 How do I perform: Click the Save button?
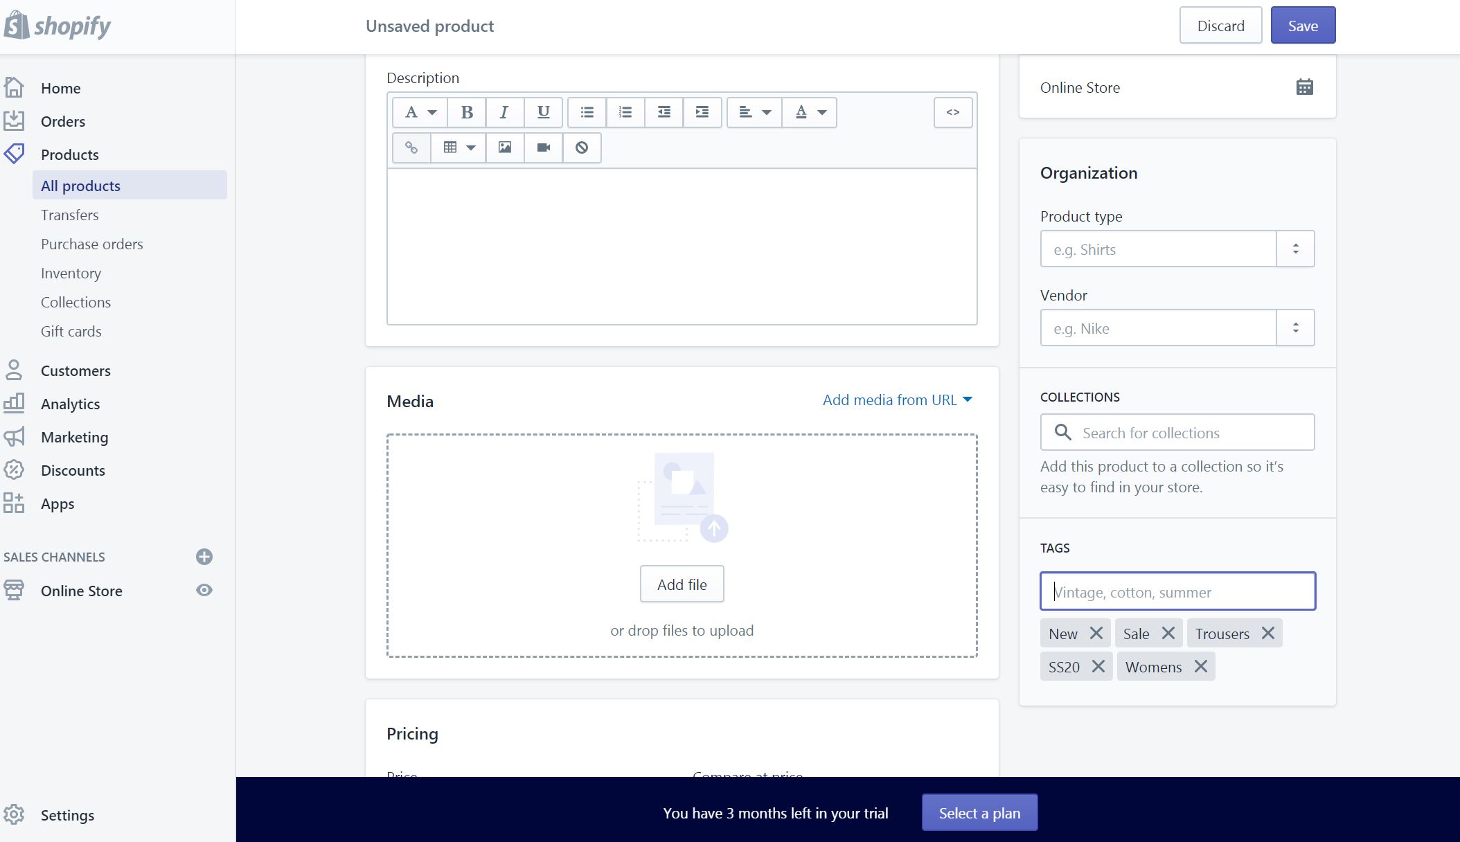(1302, 26)
